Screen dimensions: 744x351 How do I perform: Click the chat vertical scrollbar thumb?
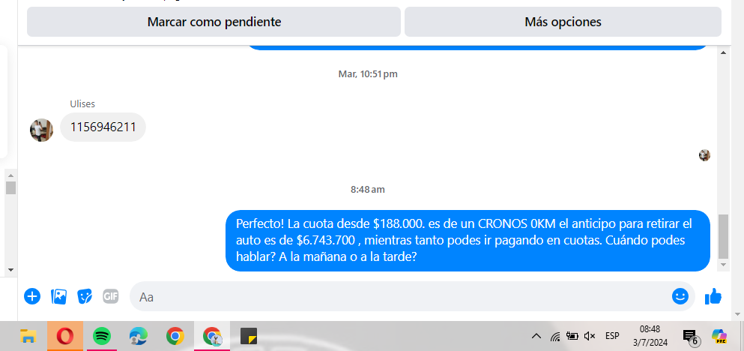723,236
